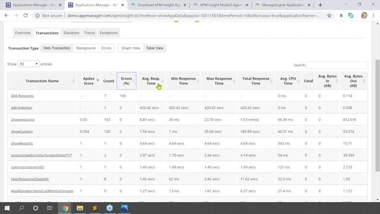
Task: Open Task View on taskbar
Action: (x=50, y=208)
